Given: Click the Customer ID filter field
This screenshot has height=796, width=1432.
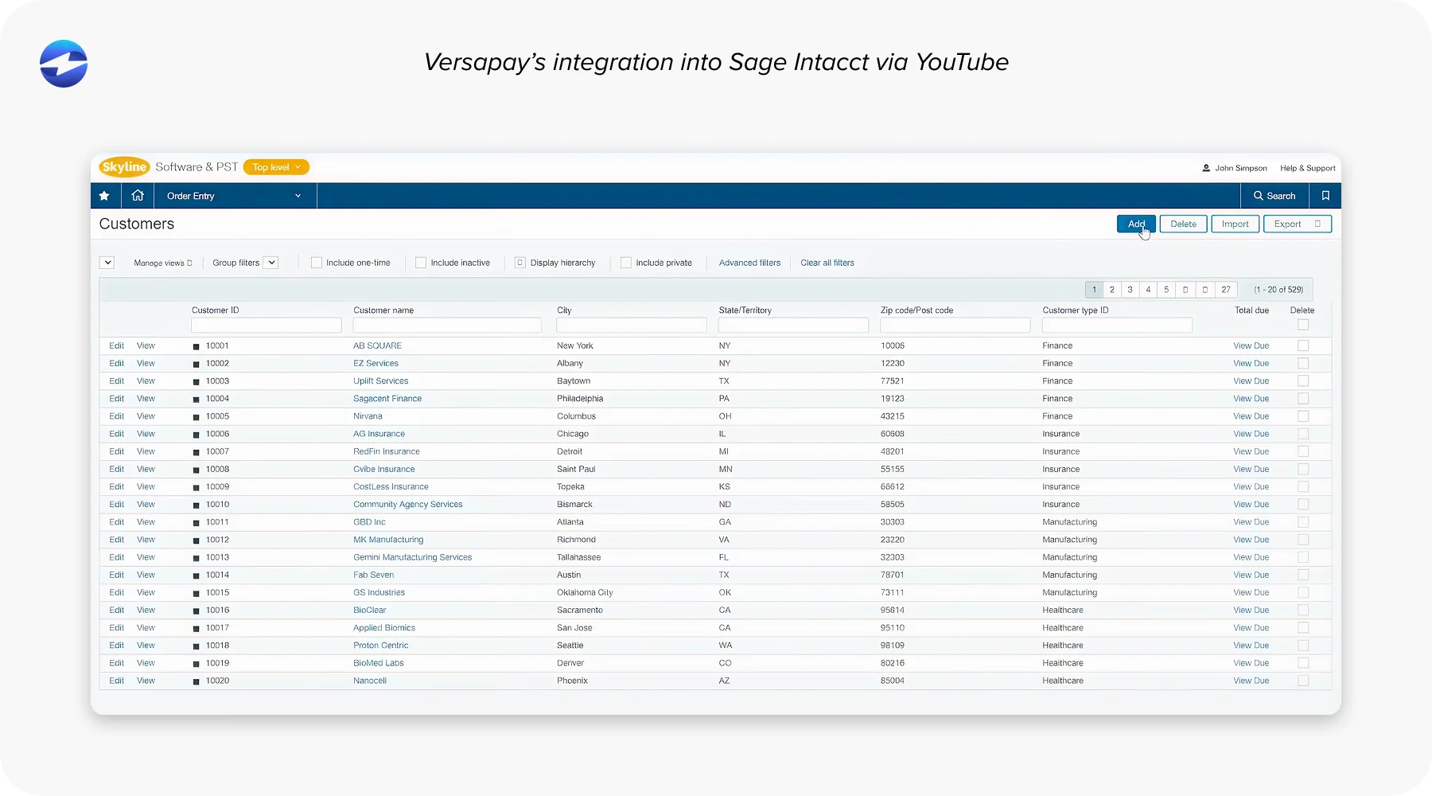Looking at the screenshot, I should (x=266, y=325).
